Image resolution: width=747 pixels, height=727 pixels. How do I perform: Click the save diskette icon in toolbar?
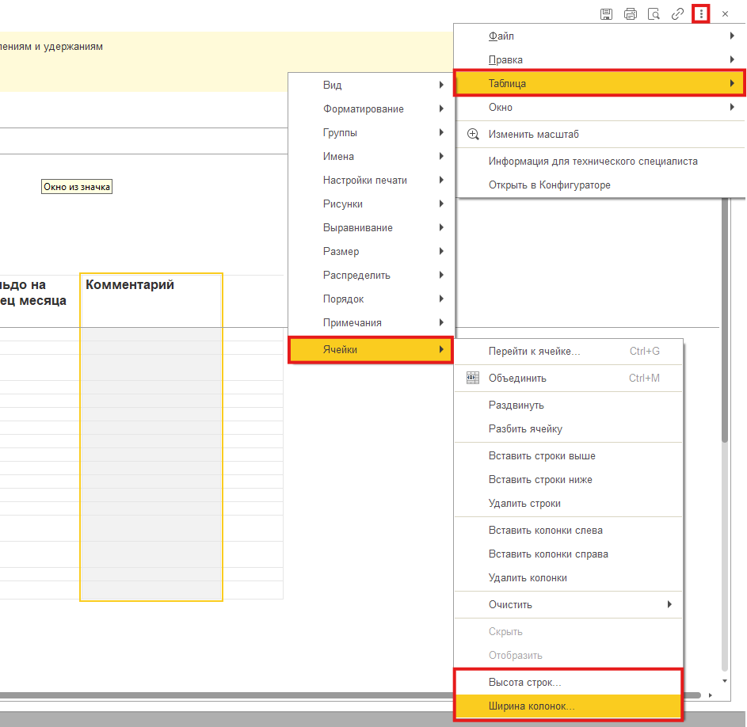(x=606, y=13)
